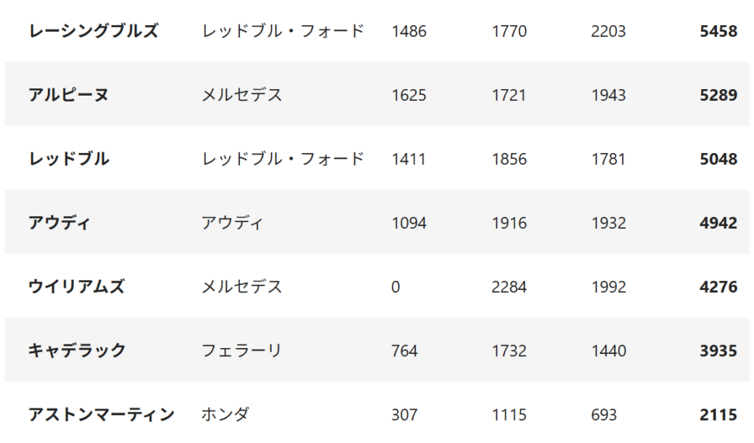The width and height of the screenshot is (754, 443).
Task: Click the ホンダ engine cell
Action: click(225, 414)
